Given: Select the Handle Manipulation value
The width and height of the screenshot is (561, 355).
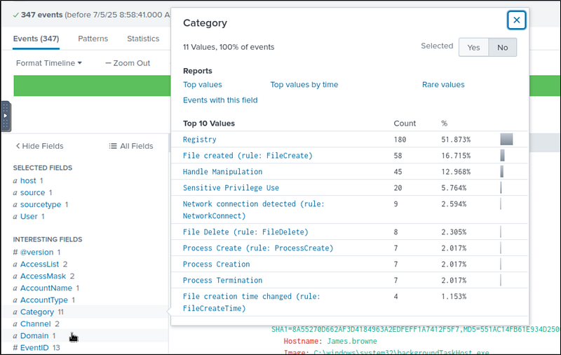Looking at the screenshot, I should click(222, 172).
